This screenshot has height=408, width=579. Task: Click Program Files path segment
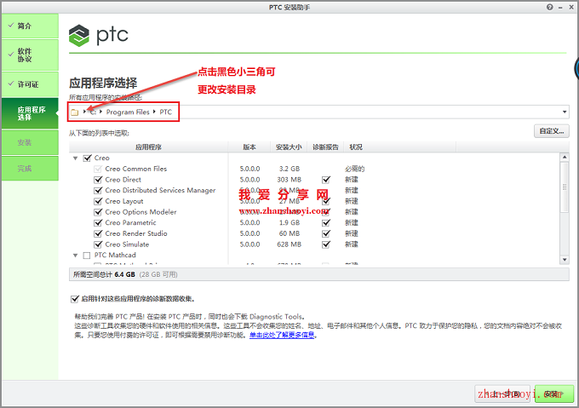(128, 112)
